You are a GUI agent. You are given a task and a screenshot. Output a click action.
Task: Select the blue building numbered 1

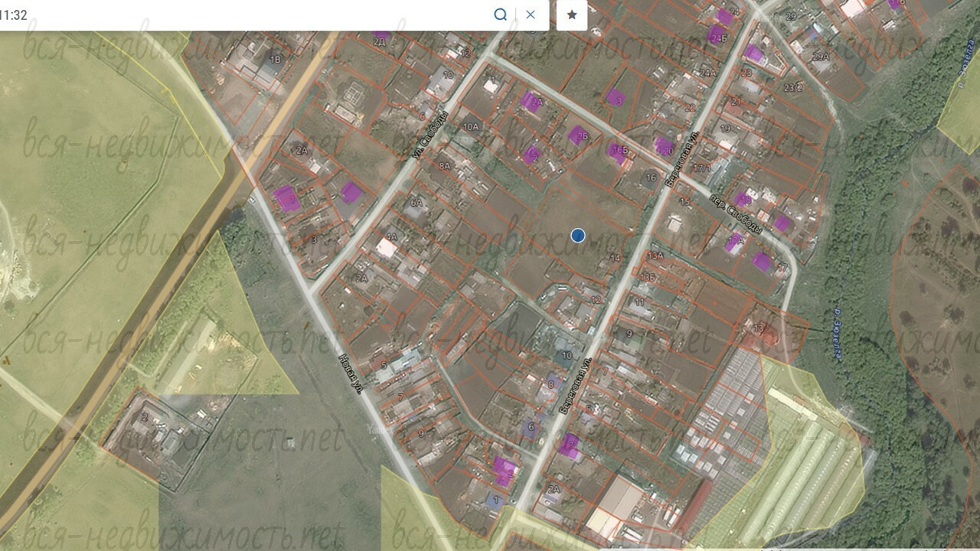point(495,501)
